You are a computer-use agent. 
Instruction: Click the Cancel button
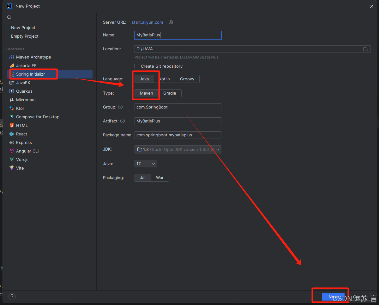(x=359, y=297)
